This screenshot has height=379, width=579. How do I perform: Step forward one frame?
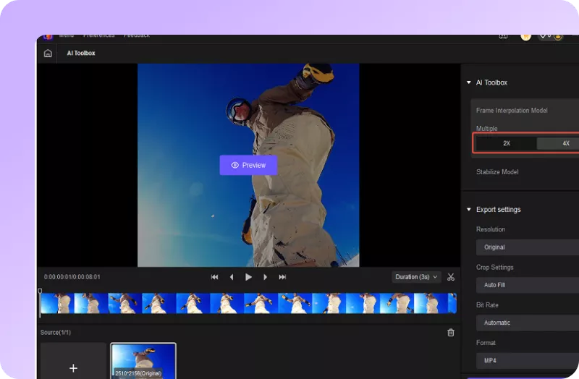coord(265,277)
